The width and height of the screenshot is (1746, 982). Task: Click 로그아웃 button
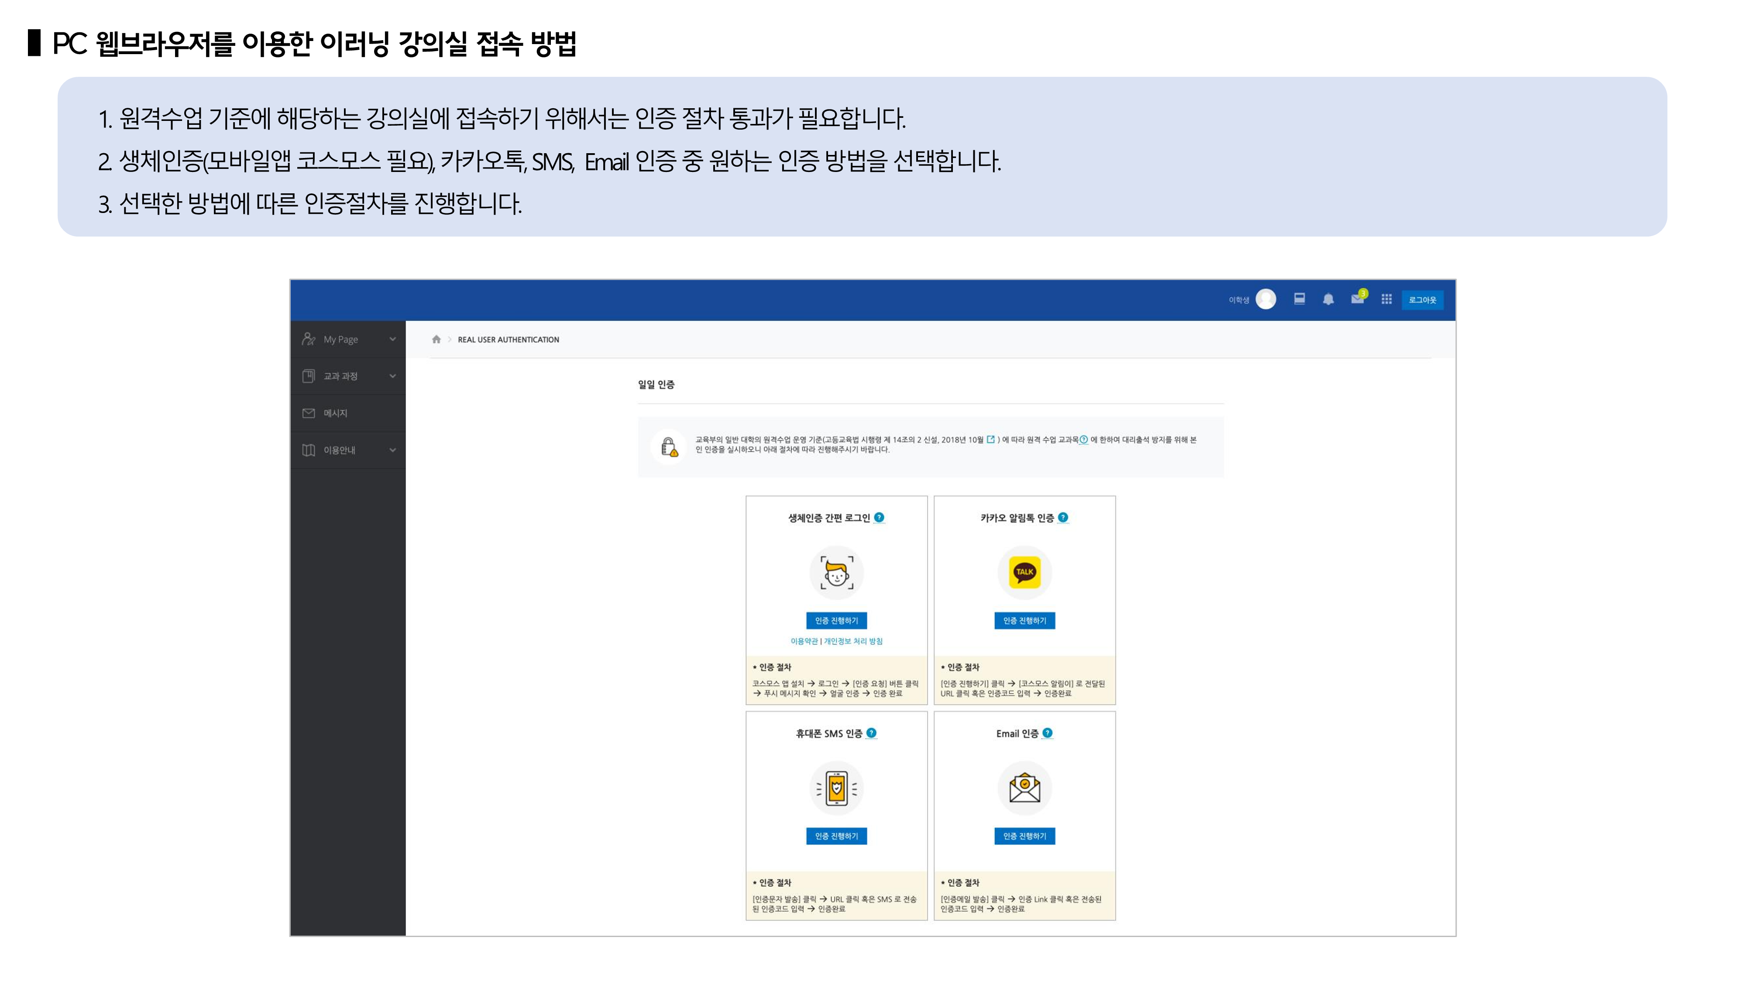[x=1422, y=299]
